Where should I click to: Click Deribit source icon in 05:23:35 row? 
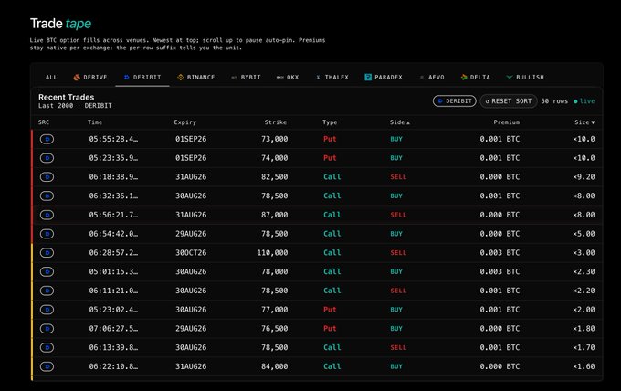(47, 158)
